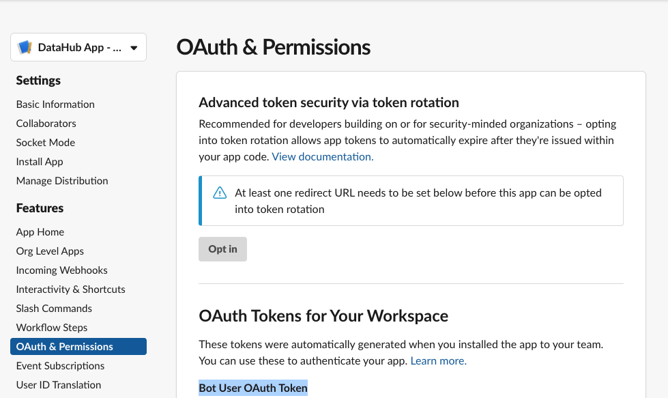This screenshot has height=398, width=668.
Task: Expand the DataHub App selector dropdown
Action: pyautogui.click(x=134, y=48)
